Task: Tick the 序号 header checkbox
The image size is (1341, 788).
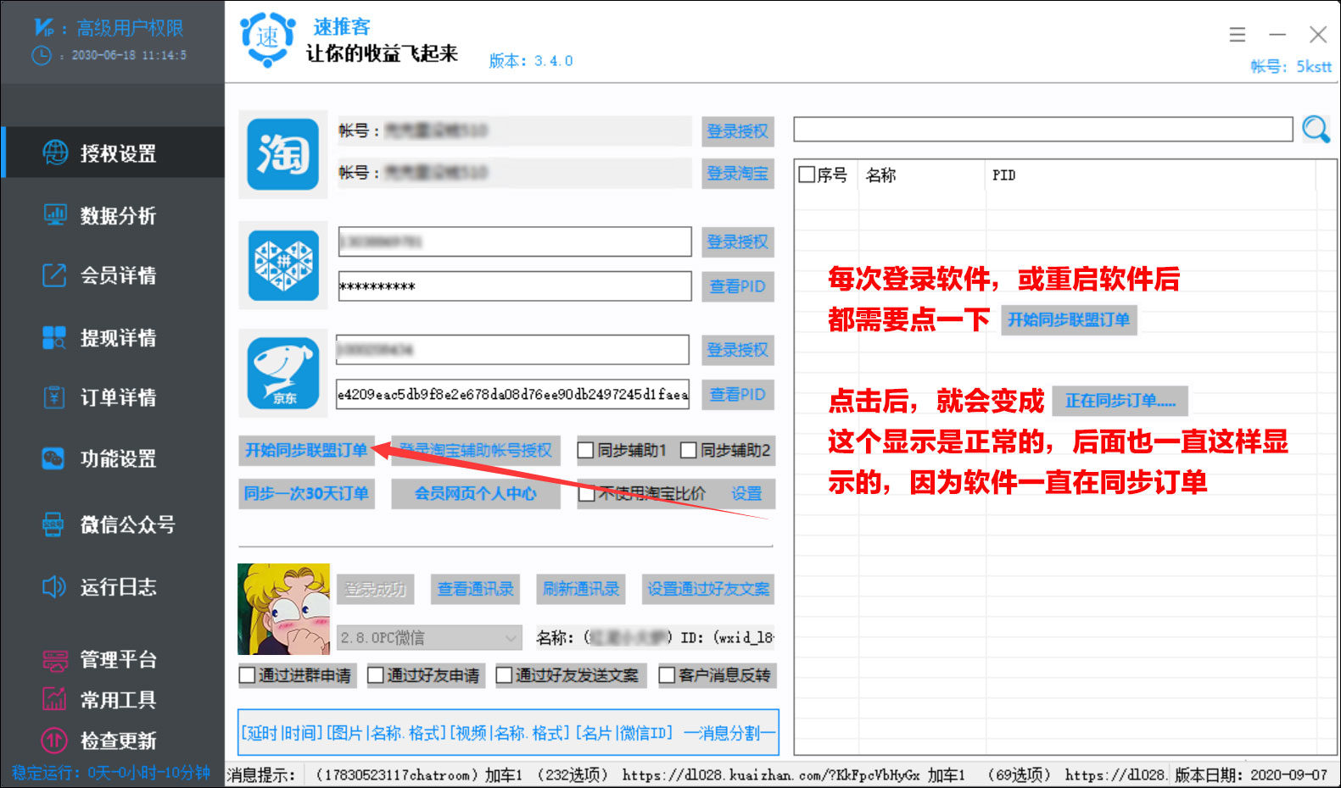Action: pyautogui.click(x=807, y=175)
